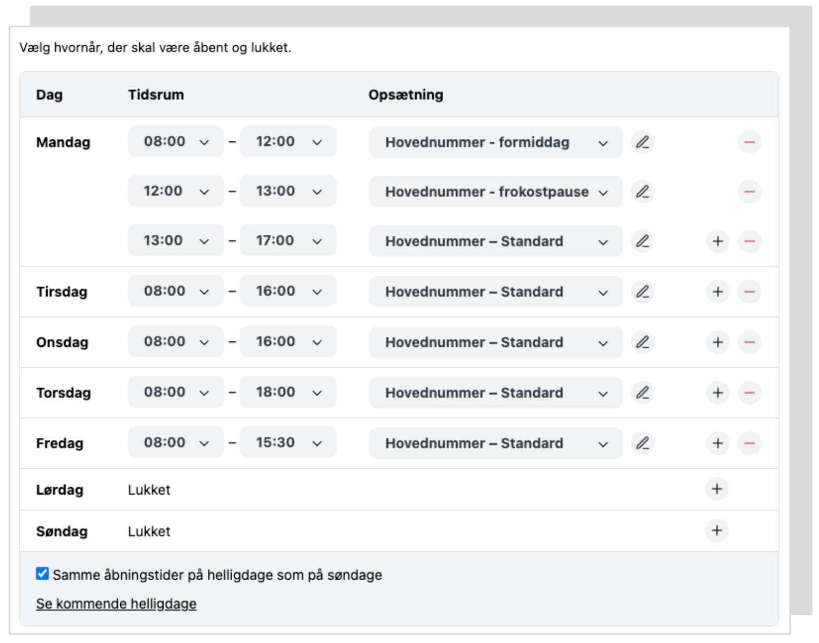Image resolution: width=819 pixels, height=643 pixels.
Task: Edit the Hovednummer - formiddag setup
Action: 642,142
